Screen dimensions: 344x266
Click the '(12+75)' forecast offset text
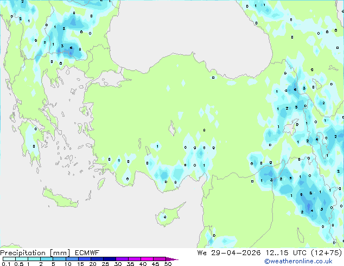[327, 253]
